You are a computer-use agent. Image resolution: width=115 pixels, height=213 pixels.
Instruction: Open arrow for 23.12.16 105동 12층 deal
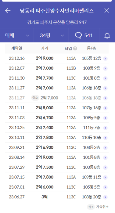click(105, 59)
